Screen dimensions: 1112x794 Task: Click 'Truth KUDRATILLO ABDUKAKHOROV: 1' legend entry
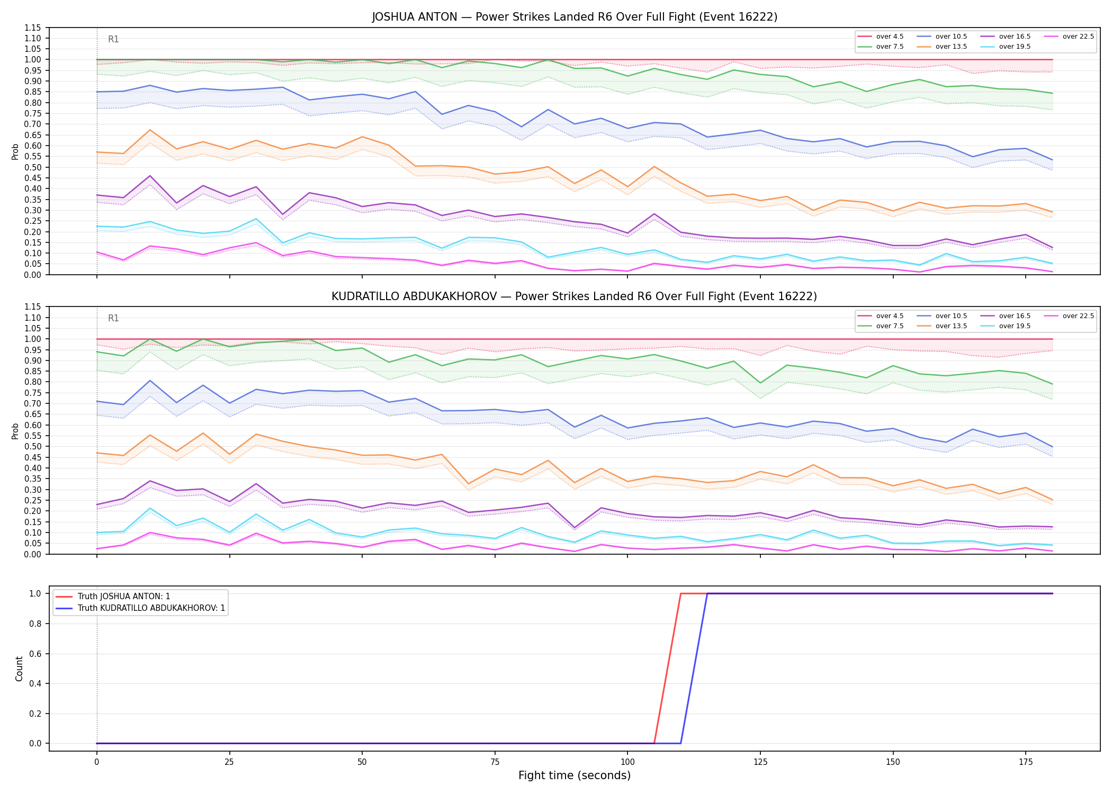[140, 608]
